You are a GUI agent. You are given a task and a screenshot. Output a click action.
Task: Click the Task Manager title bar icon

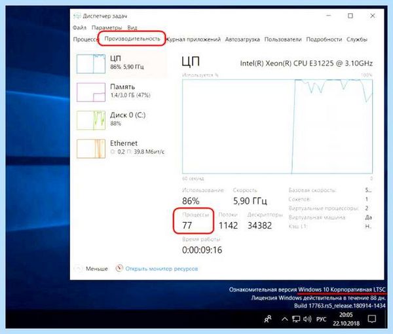point(77,16)
